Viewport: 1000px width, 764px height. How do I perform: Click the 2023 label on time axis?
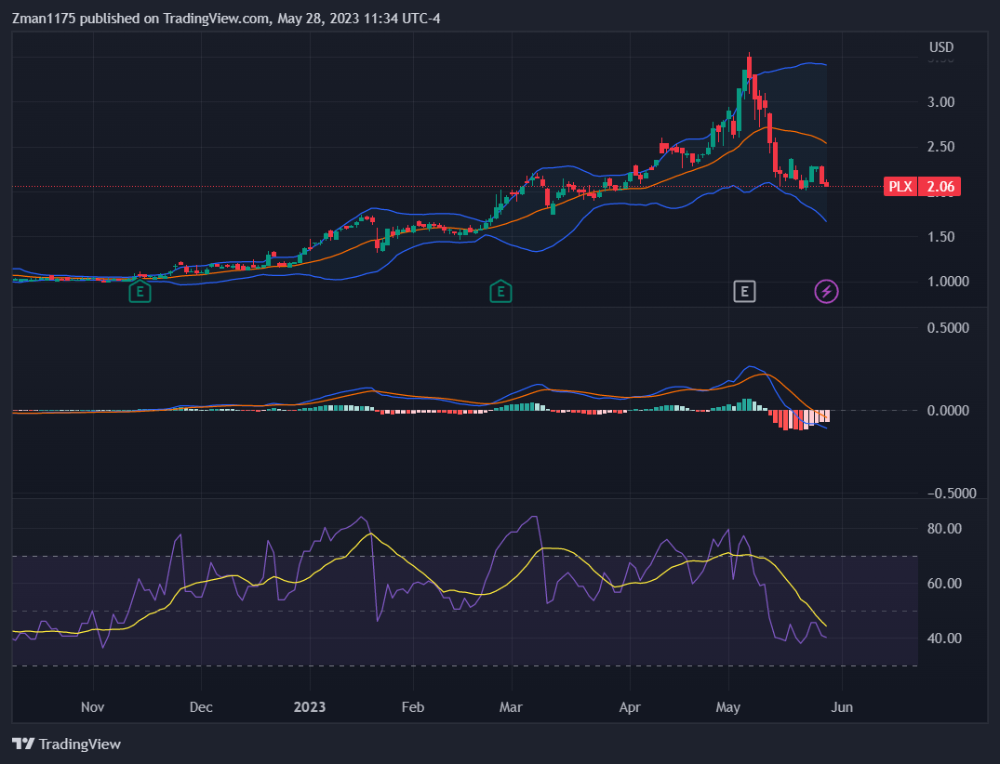310,707
